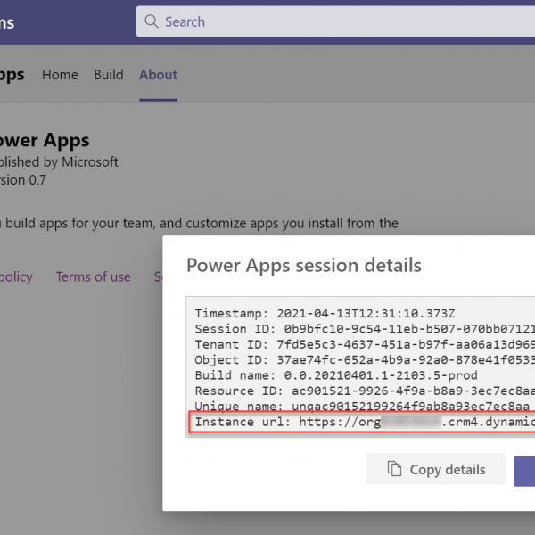Click the copy icon in Copy details
This screenshot has height=535, width=535.
pos(394,469)
